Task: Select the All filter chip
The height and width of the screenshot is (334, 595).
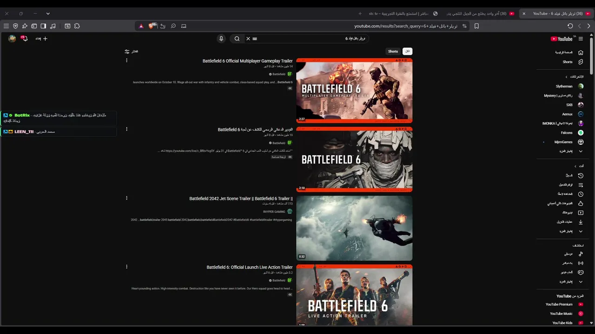Action: [x=408, y=51]
